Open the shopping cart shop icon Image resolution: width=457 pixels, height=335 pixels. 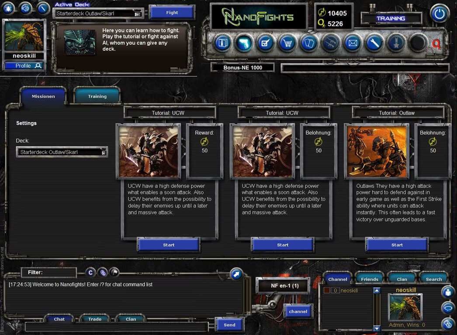pyautogui.click(x=287, y=43)
